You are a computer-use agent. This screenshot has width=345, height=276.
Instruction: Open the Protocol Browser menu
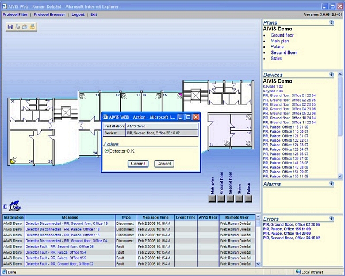49,15
